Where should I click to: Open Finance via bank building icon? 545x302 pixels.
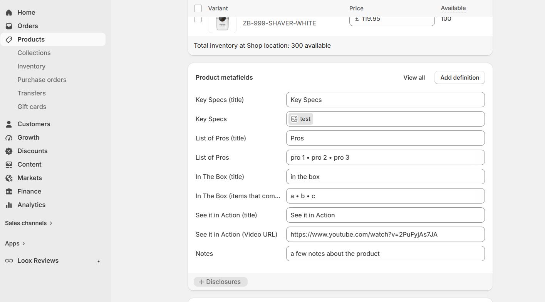[9, 191]
